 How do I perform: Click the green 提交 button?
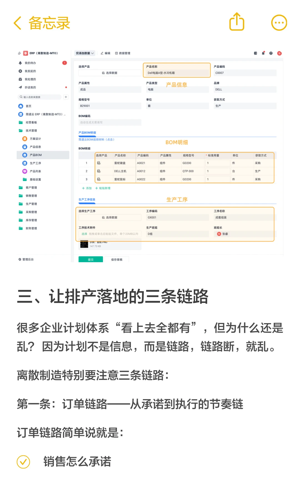click(91, 259)
